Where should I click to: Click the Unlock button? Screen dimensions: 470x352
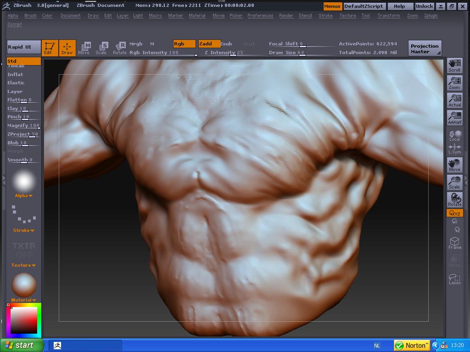(x=424, y=6)
